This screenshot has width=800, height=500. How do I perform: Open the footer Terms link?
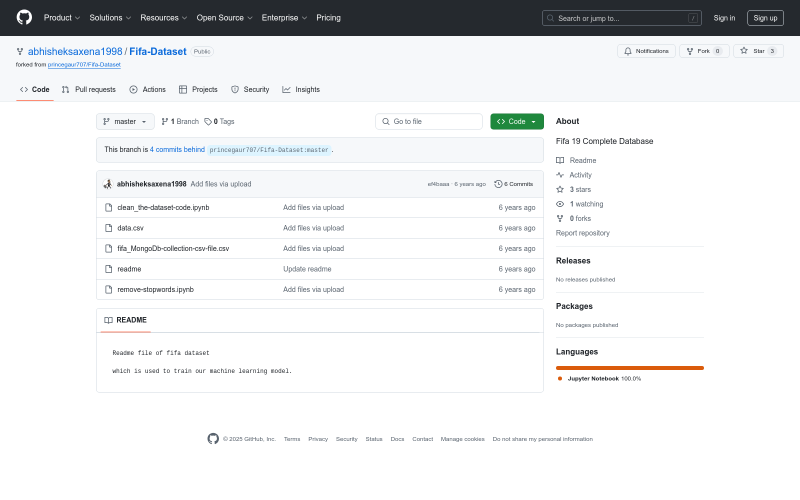[292, 439]
